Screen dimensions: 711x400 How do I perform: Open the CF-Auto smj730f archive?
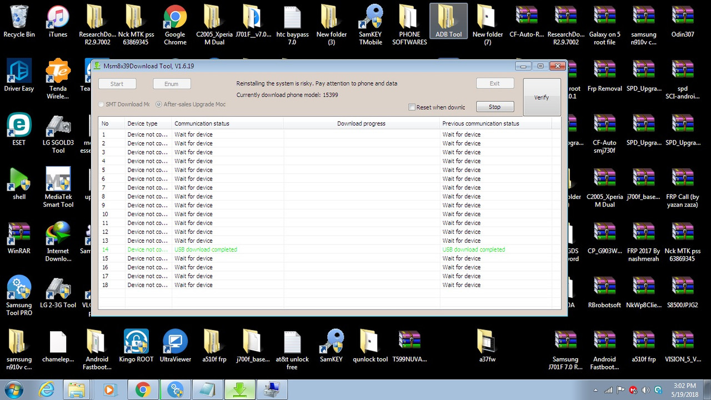pos(604,133)
